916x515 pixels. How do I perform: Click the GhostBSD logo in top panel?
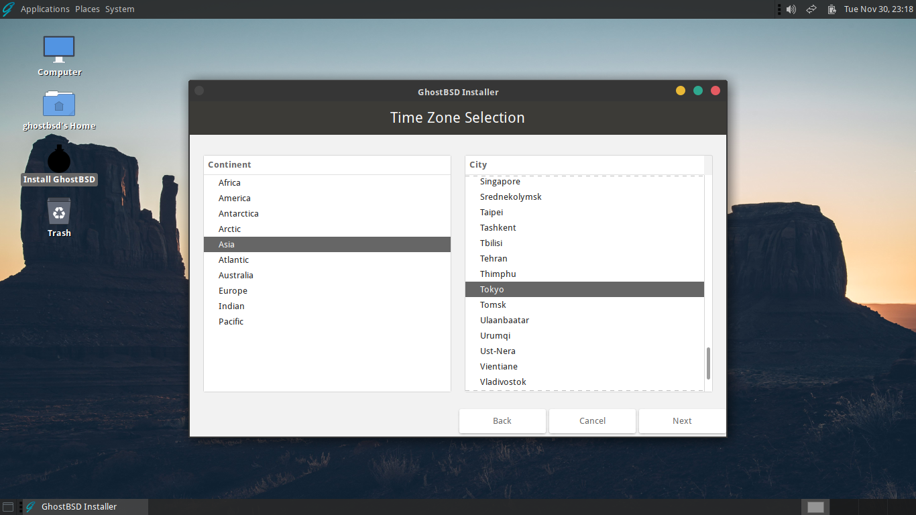8,9
